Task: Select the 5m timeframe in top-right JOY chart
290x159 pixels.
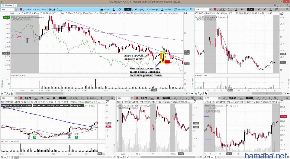Action: click(250, 9)
